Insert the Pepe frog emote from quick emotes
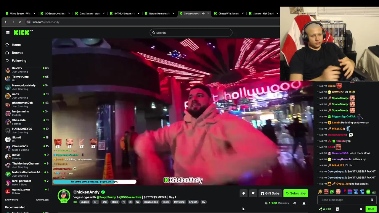Image resolution: width=379 pixels, height=213 pixels. 374,192
